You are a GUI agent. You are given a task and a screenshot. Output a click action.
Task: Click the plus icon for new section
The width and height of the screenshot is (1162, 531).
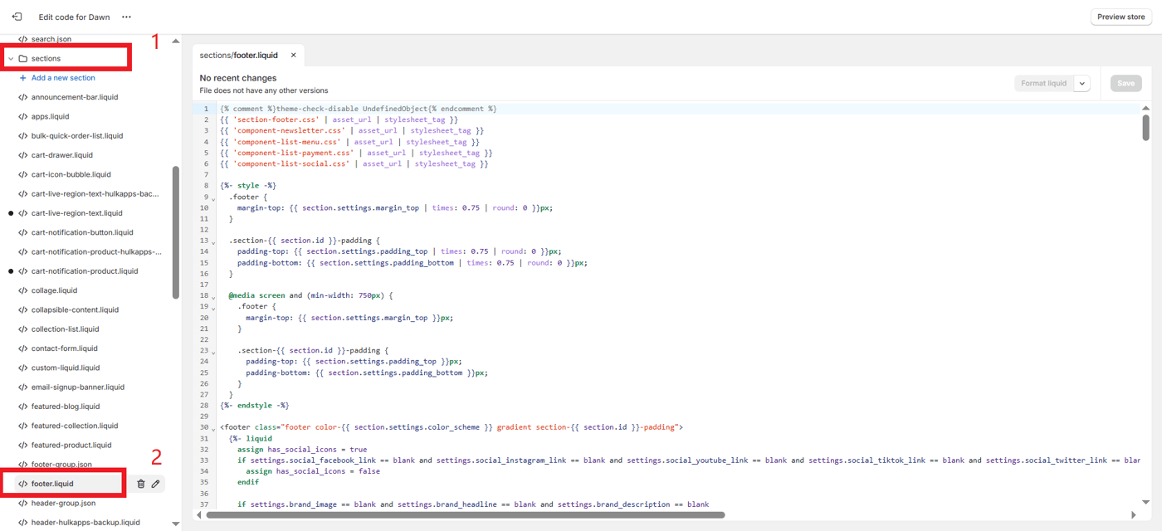click(x=23, y=78)
